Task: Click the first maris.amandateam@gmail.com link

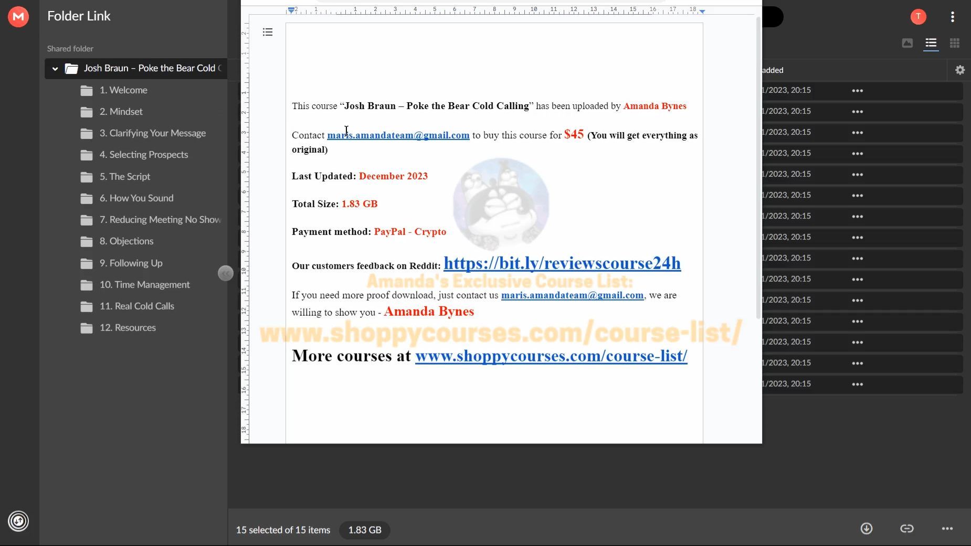Action: 398,135
